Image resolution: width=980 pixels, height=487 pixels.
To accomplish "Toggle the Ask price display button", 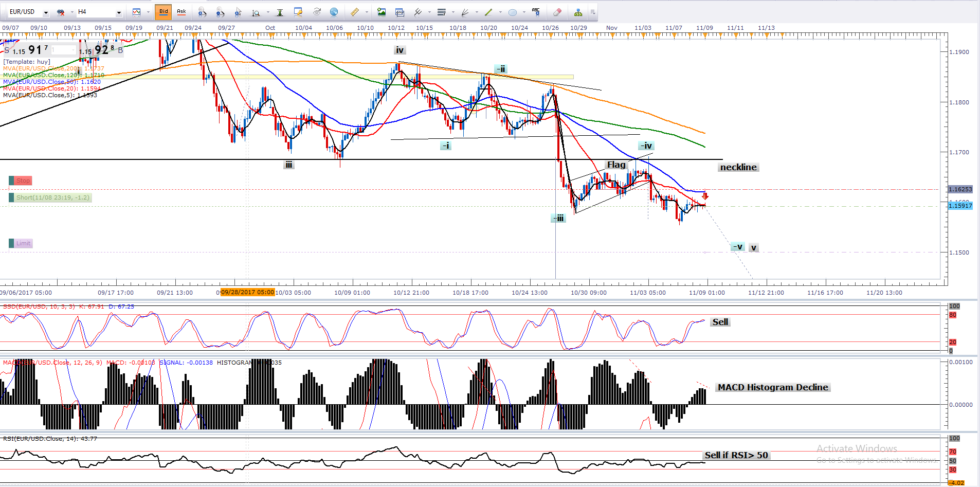I will 182,11.
